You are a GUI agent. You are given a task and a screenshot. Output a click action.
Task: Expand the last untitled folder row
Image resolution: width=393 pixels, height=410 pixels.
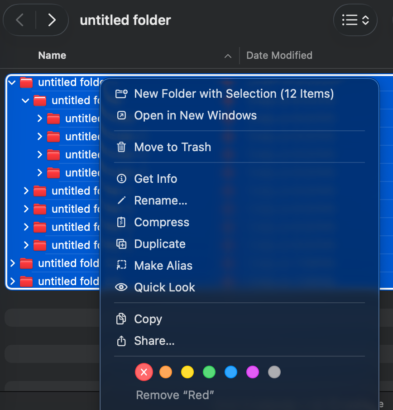[x=12, y=281]
